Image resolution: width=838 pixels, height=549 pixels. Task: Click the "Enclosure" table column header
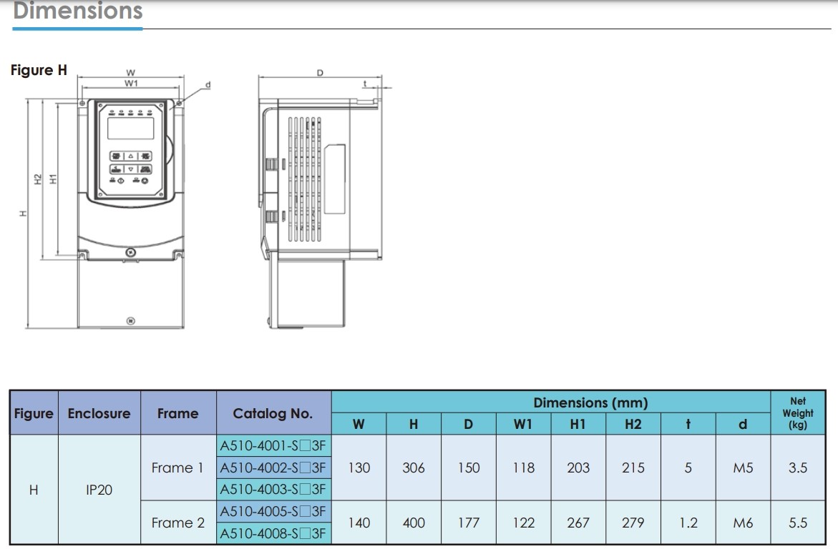tap(99, 413)
